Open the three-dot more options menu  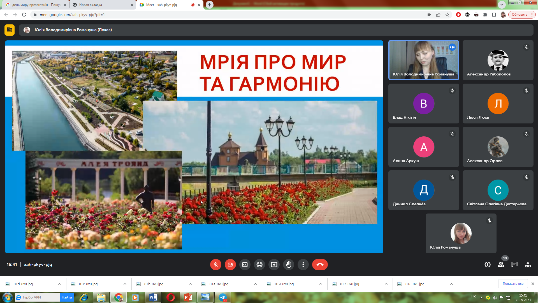303,265
